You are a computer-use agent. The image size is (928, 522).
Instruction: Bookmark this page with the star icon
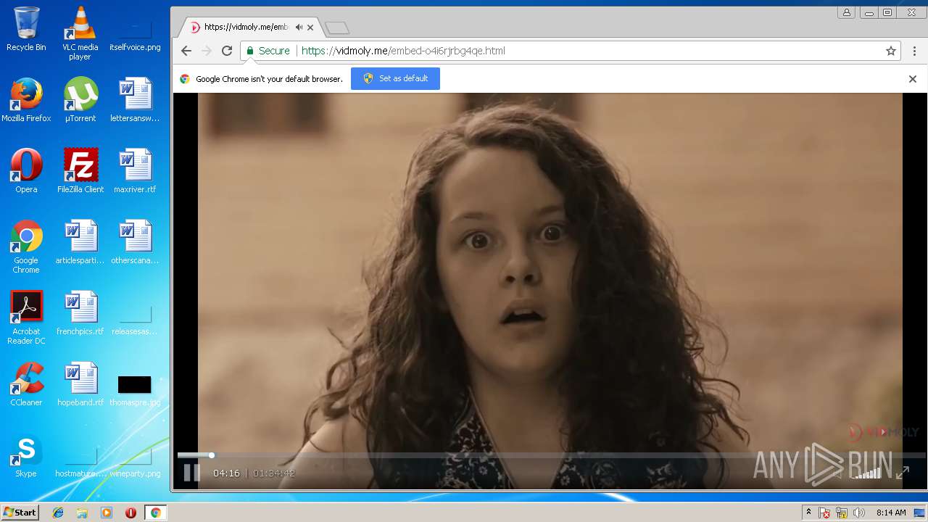[891, 51]
